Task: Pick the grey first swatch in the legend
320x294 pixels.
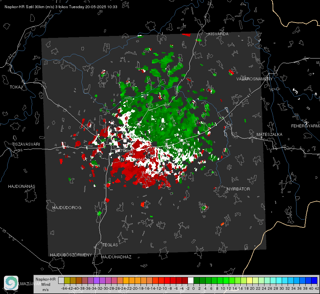Action: 61,280
